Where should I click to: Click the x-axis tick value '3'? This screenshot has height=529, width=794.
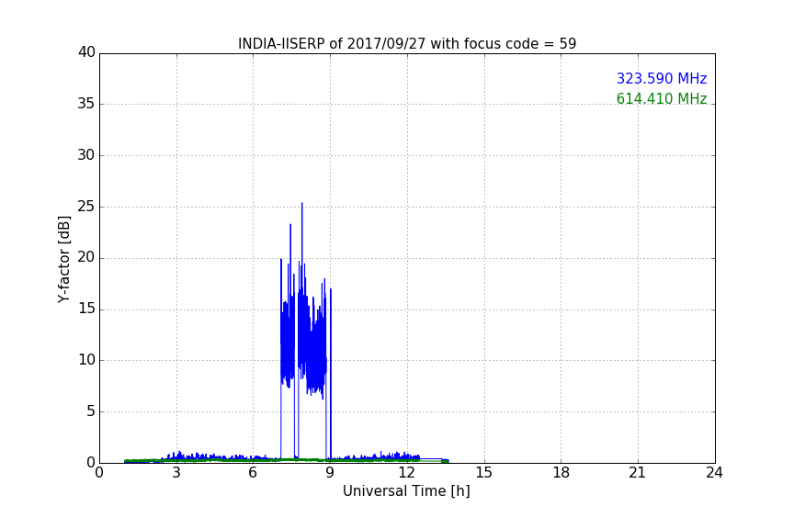176,473
